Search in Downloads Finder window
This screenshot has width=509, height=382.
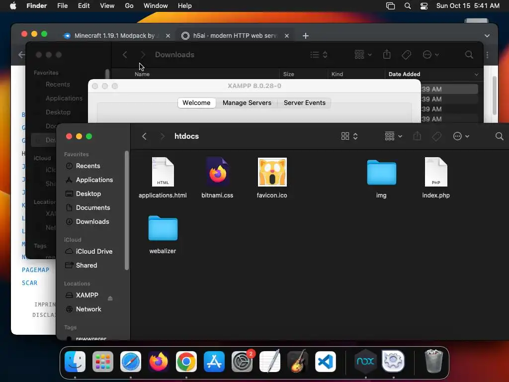pyautogui.click(x=469, y=55)
